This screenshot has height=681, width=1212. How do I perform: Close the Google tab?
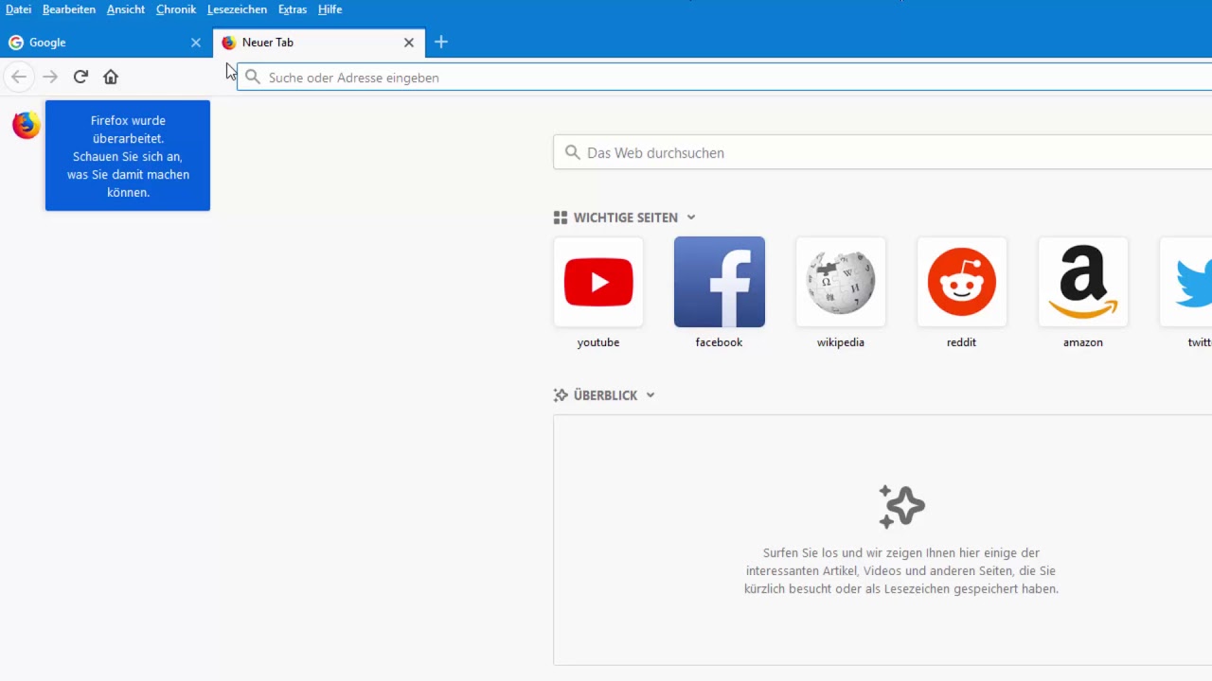196,43
